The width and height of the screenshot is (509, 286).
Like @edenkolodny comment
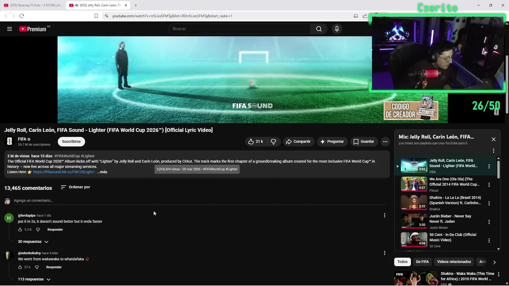(20, 267)
